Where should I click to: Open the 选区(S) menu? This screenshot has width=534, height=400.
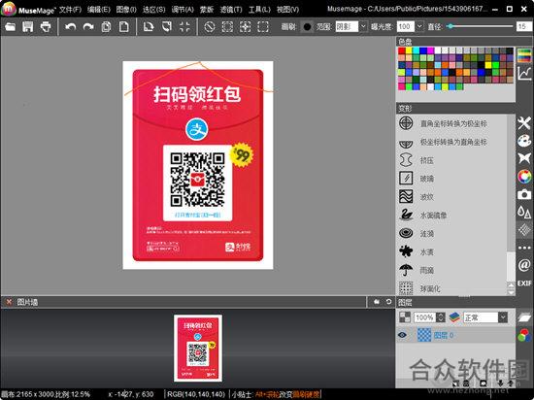tap(153, 10)
